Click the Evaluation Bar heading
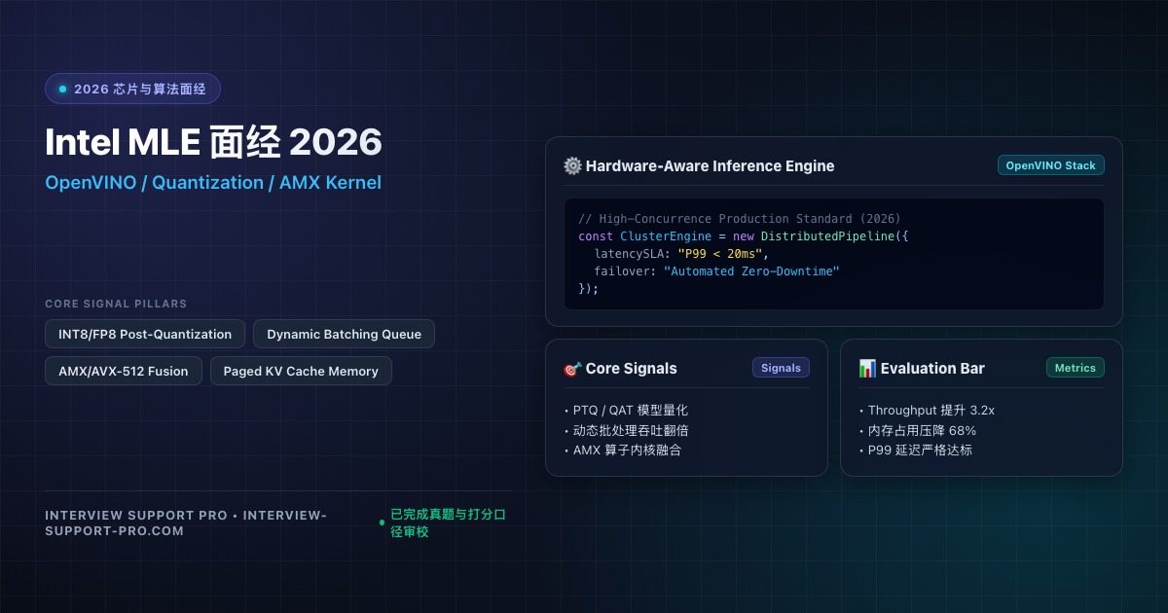 [x=932, y=369]
